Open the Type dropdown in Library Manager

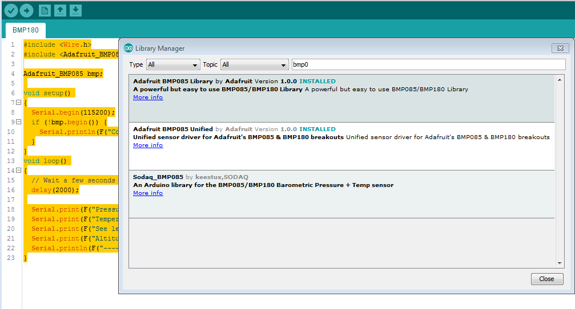click(x=173, y=64)
